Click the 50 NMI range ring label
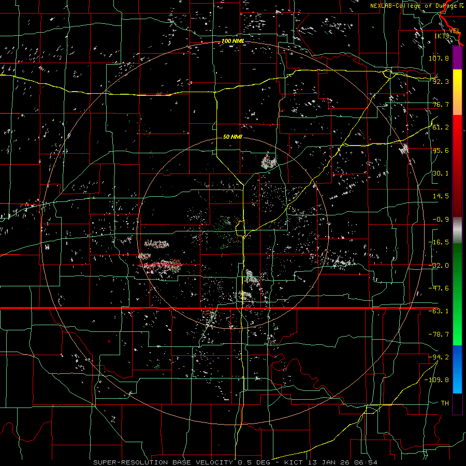 232,137
